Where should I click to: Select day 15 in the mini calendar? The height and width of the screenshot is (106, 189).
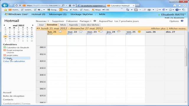10,34
